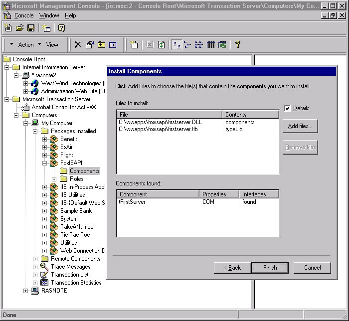Select the firstserver.DLL file row
Screen dimensions: 349x321
click(x=197, y=122)
